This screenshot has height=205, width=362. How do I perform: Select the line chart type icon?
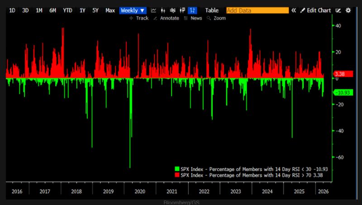click(x=154, y=10)
